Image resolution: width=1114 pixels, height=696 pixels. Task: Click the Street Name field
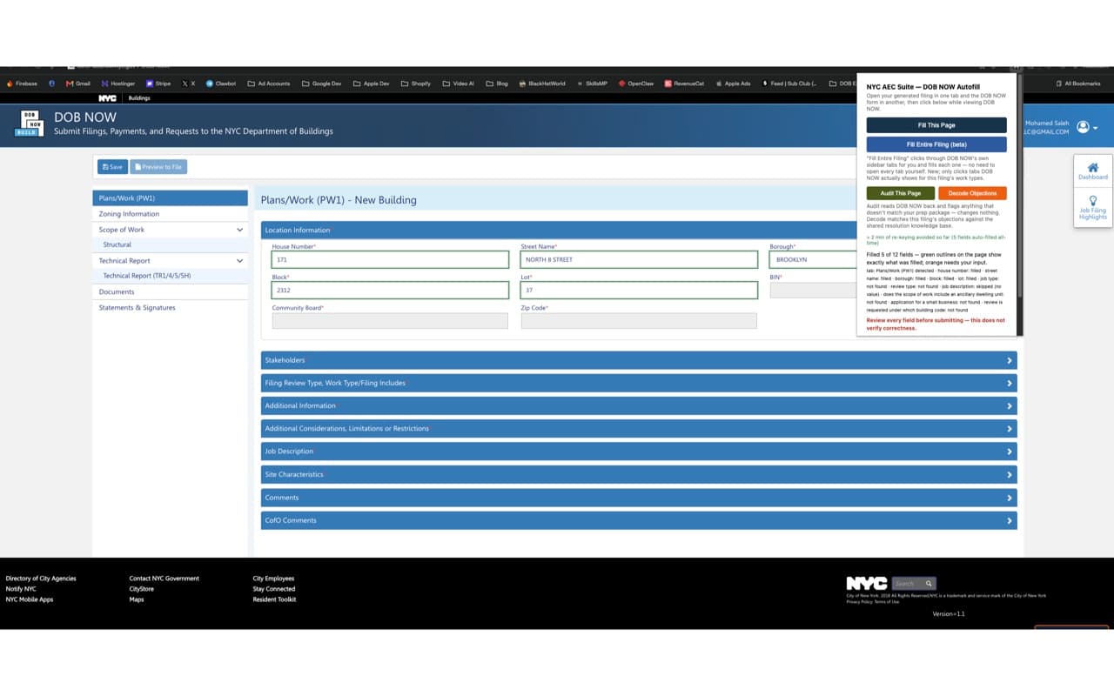(639, 259)
